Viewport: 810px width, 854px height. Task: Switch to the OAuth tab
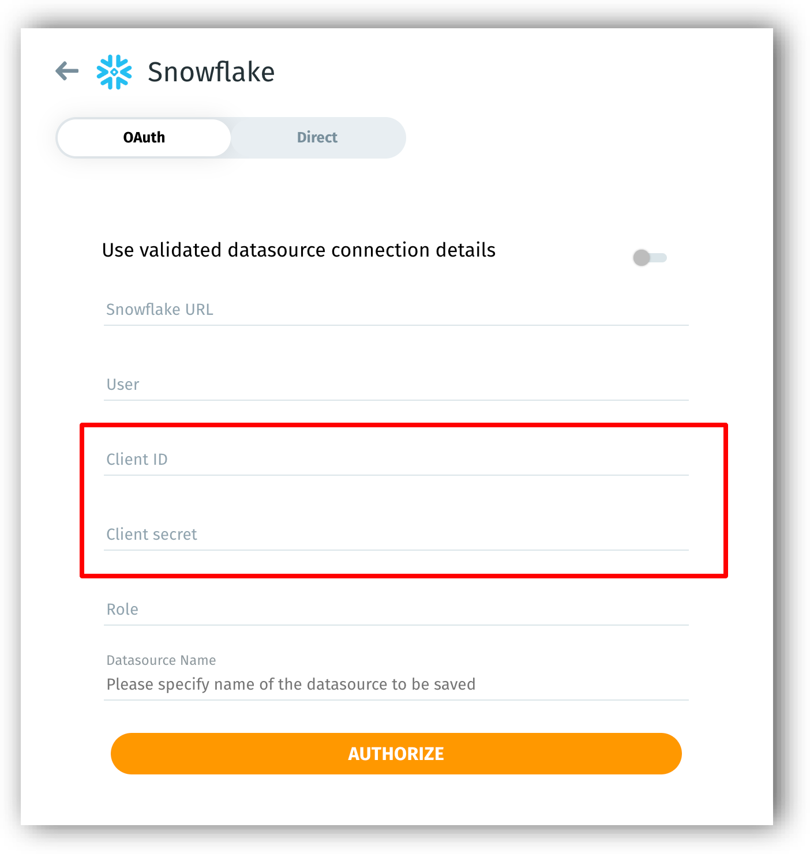(x=144, y=138)
